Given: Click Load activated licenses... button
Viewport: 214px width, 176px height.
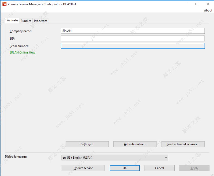Looking at the screenshot, I should [x=183, y=144].
